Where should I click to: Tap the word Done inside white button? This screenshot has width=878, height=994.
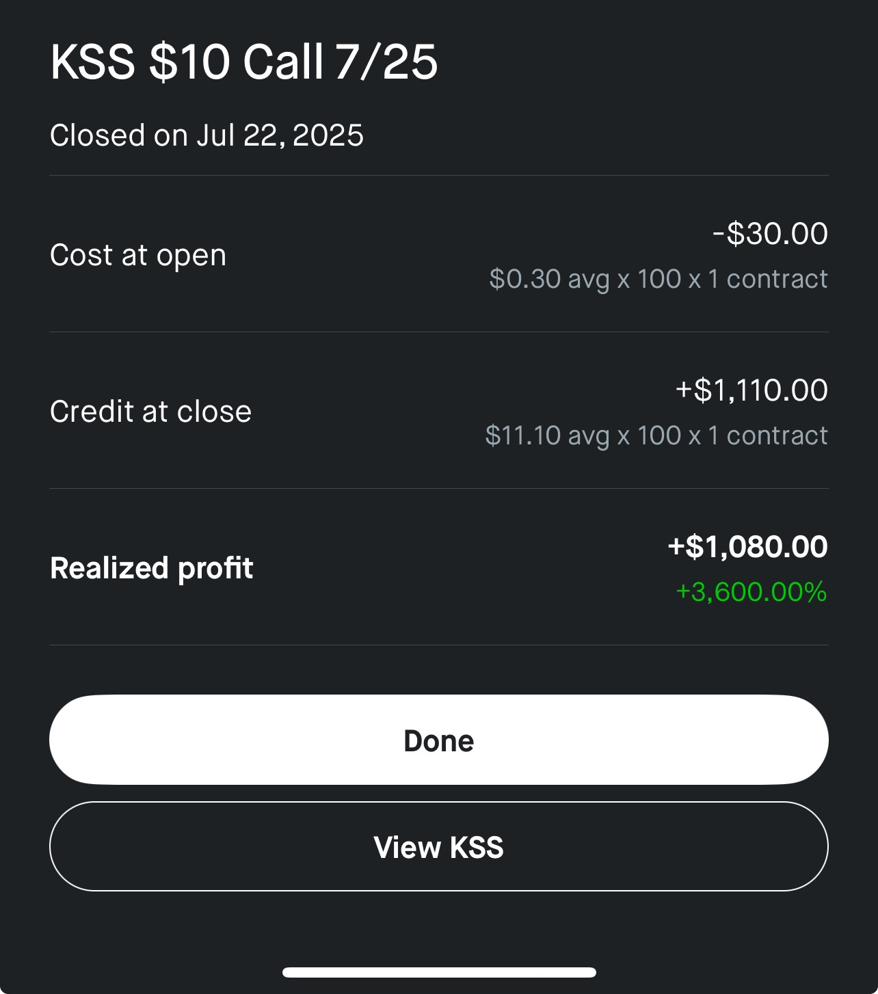tap(438, 741)
